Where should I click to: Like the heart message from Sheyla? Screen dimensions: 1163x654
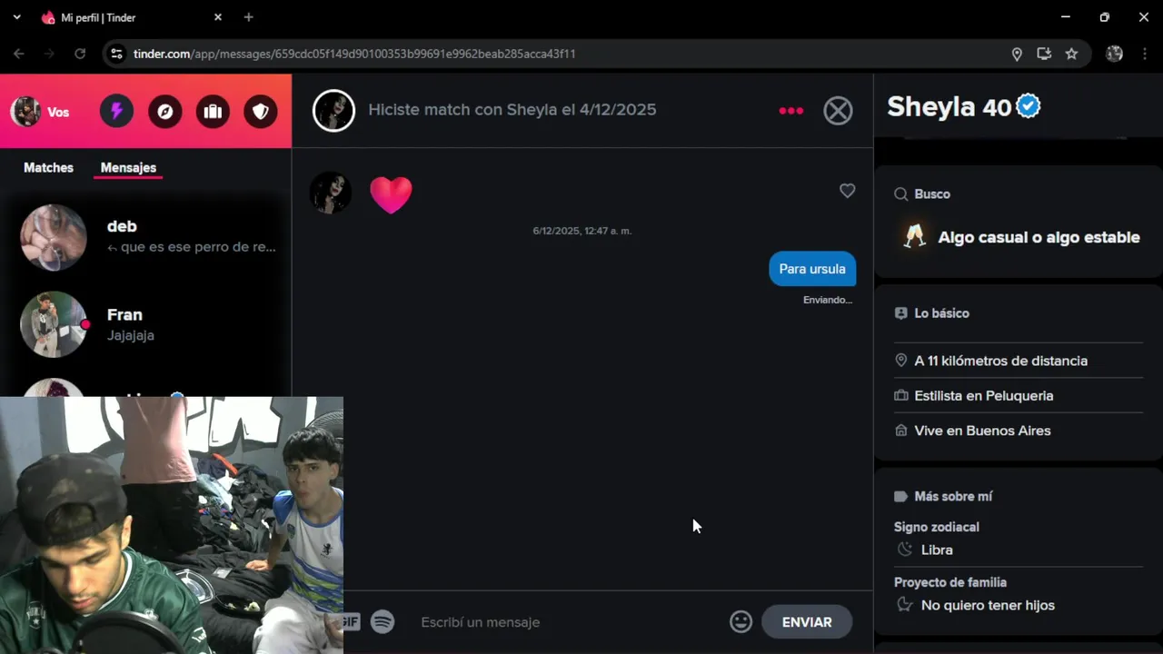[847, 191]
